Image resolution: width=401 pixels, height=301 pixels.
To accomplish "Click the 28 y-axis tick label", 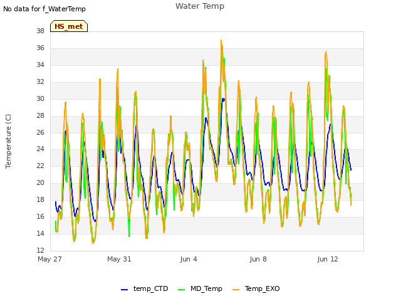I will pos(40,115).
